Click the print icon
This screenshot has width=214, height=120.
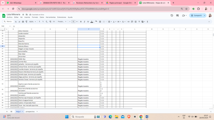23,22
